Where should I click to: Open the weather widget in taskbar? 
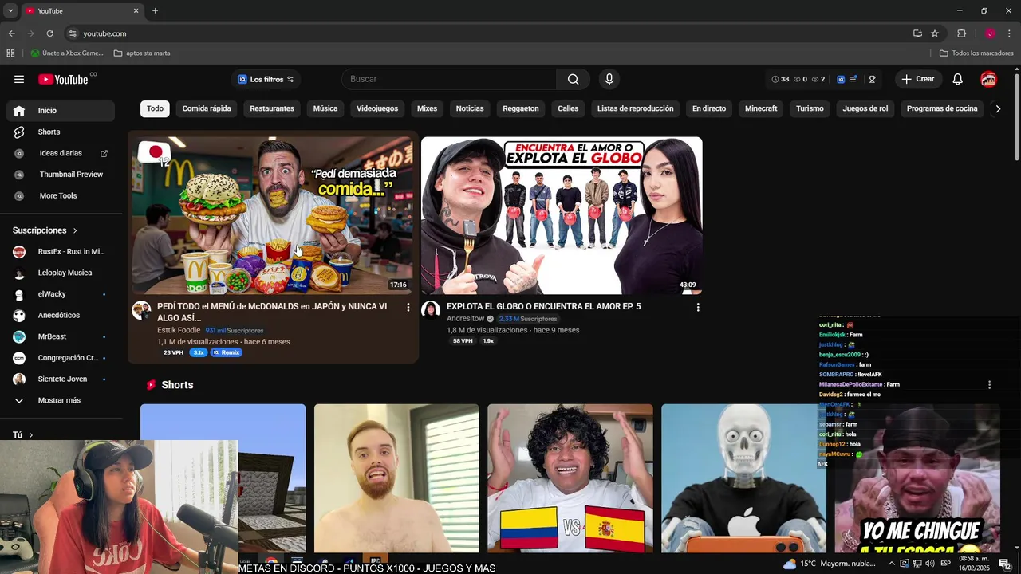830,564
